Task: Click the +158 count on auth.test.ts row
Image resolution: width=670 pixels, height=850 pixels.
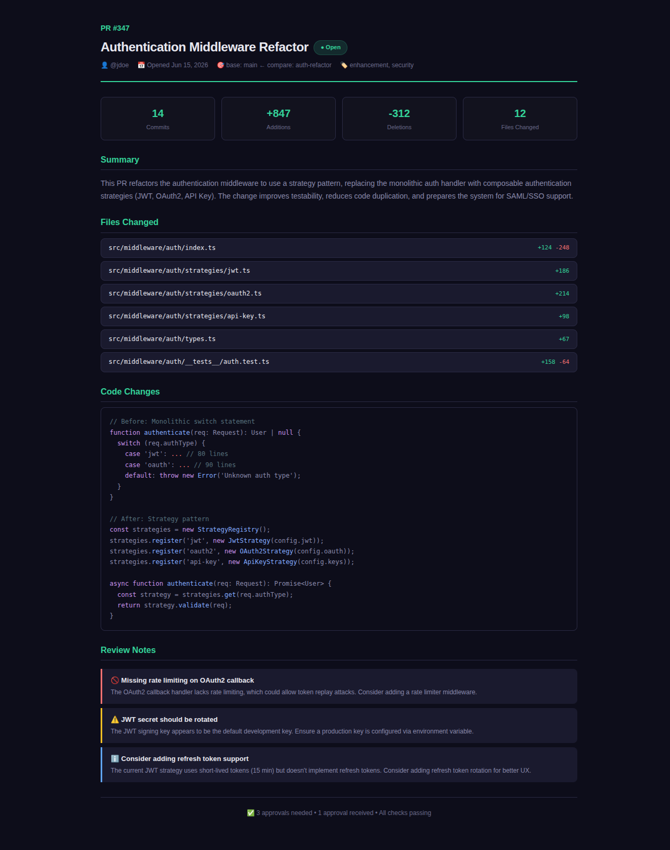Action: 548,362
